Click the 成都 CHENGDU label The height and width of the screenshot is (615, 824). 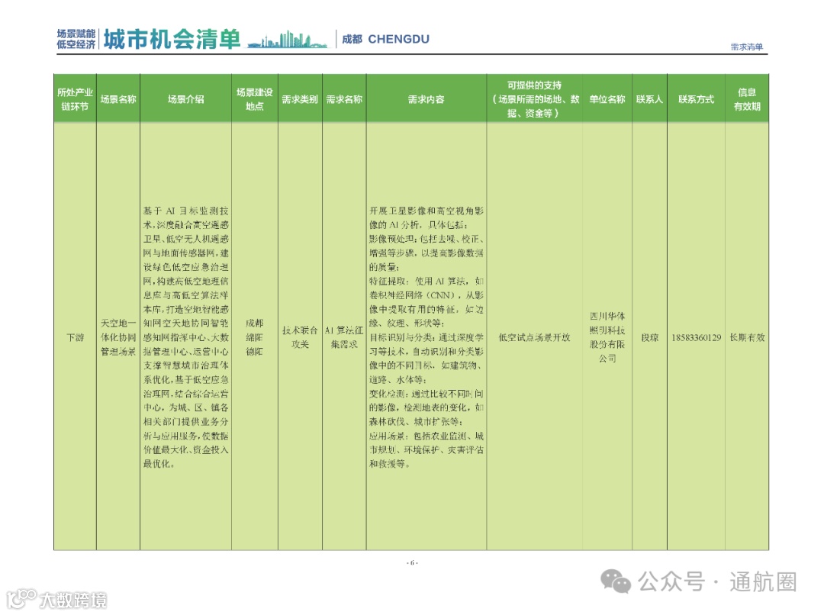tap(385, 39)
